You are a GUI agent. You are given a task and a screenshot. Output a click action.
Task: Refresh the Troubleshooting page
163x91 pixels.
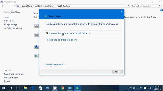(x=129, y=6)
